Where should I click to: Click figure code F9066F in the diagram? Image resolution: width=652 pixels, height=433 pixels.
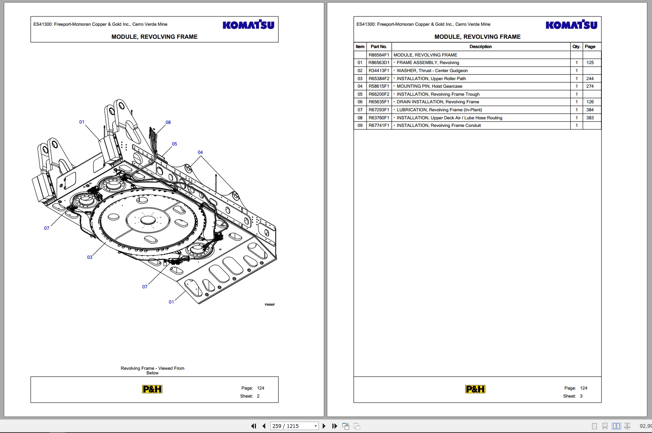[x=269, y=304]
